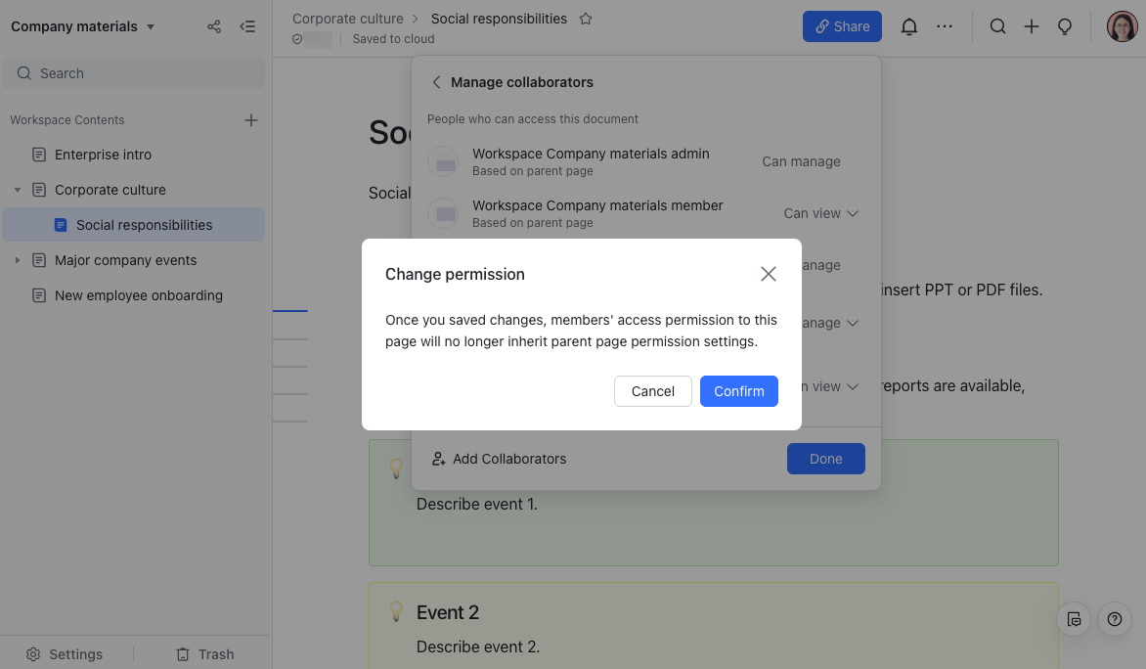Open the Company materials workspace dropdown
The height and width of the screenshot is (669, 1146).
[83, 26]
